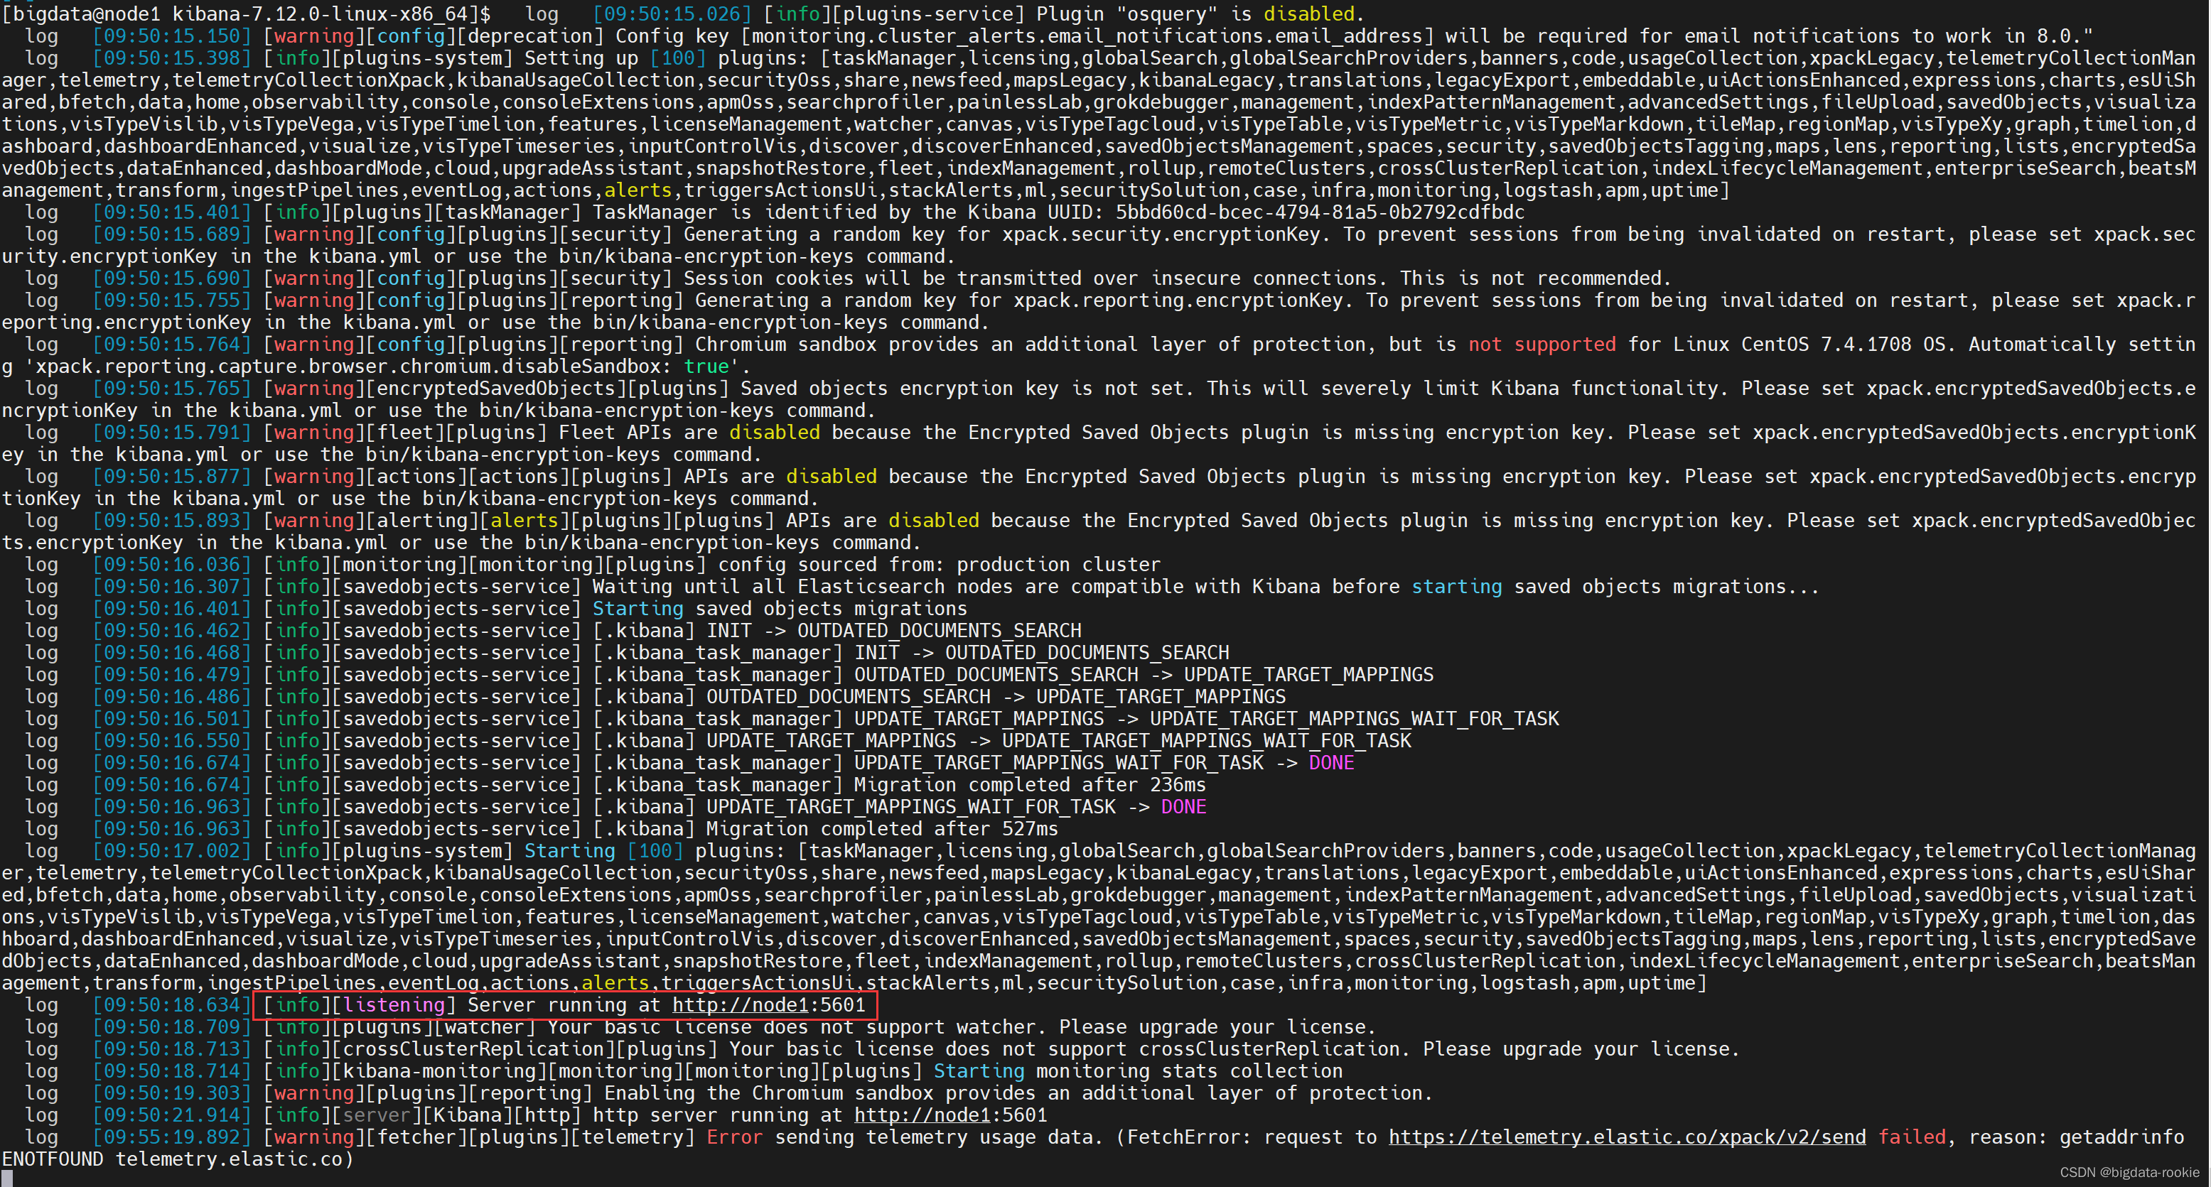
Task: Open the telemetry.elastic.co/xpack/v2/send link
Action: tap(1627, 1137)
